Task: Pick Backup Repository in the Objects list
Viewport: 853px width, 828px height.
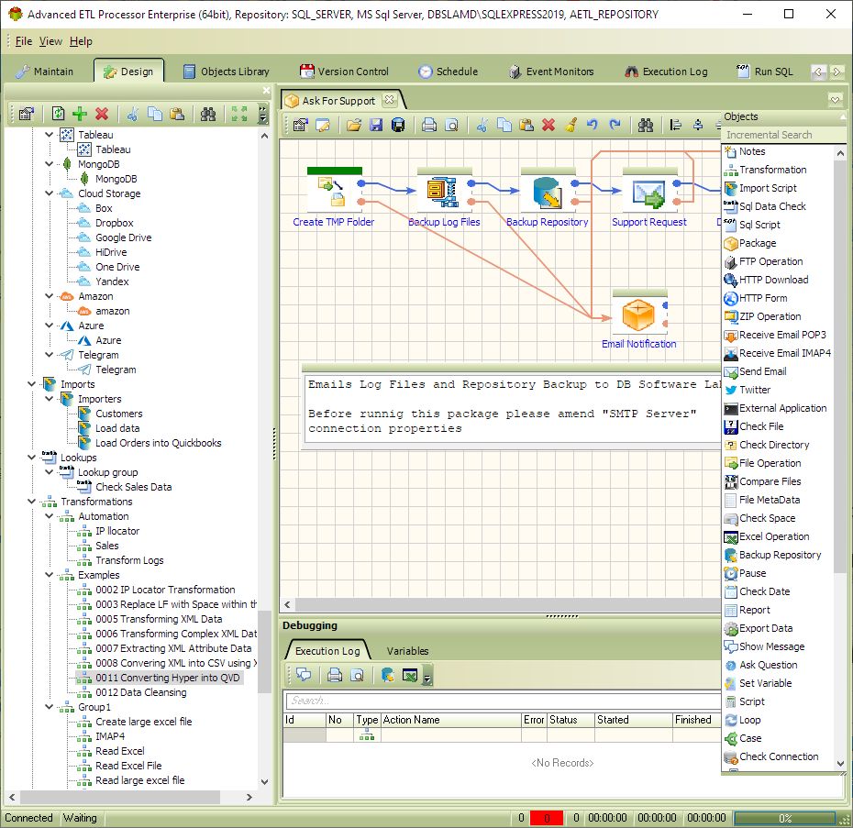Action: point(780,555)
